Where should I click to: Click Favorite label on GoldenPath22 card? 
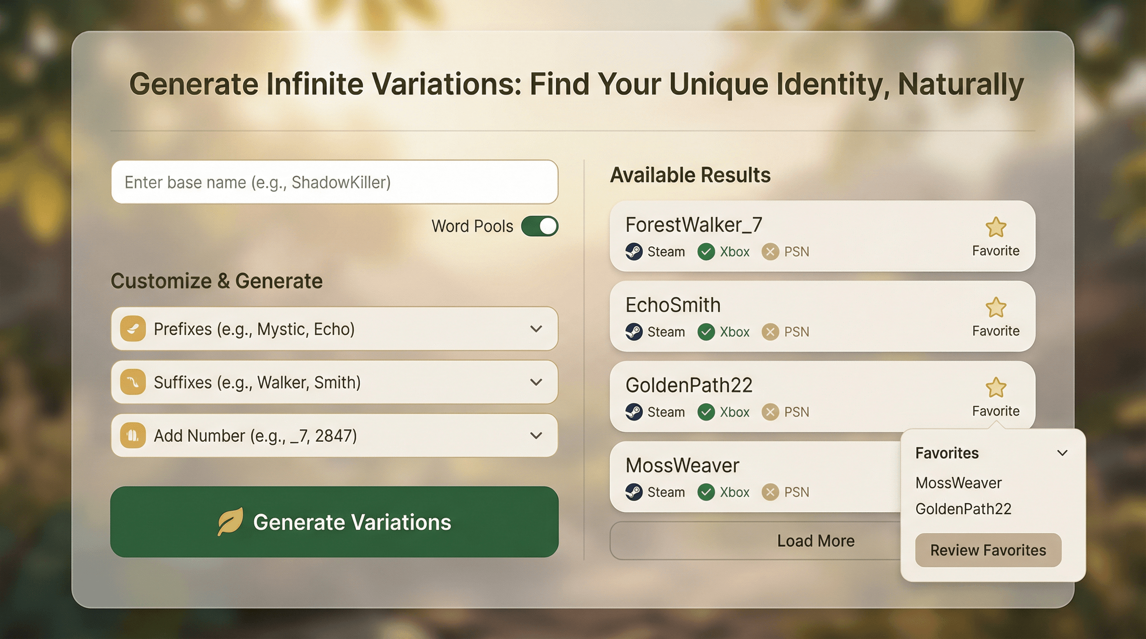[996, 411]
